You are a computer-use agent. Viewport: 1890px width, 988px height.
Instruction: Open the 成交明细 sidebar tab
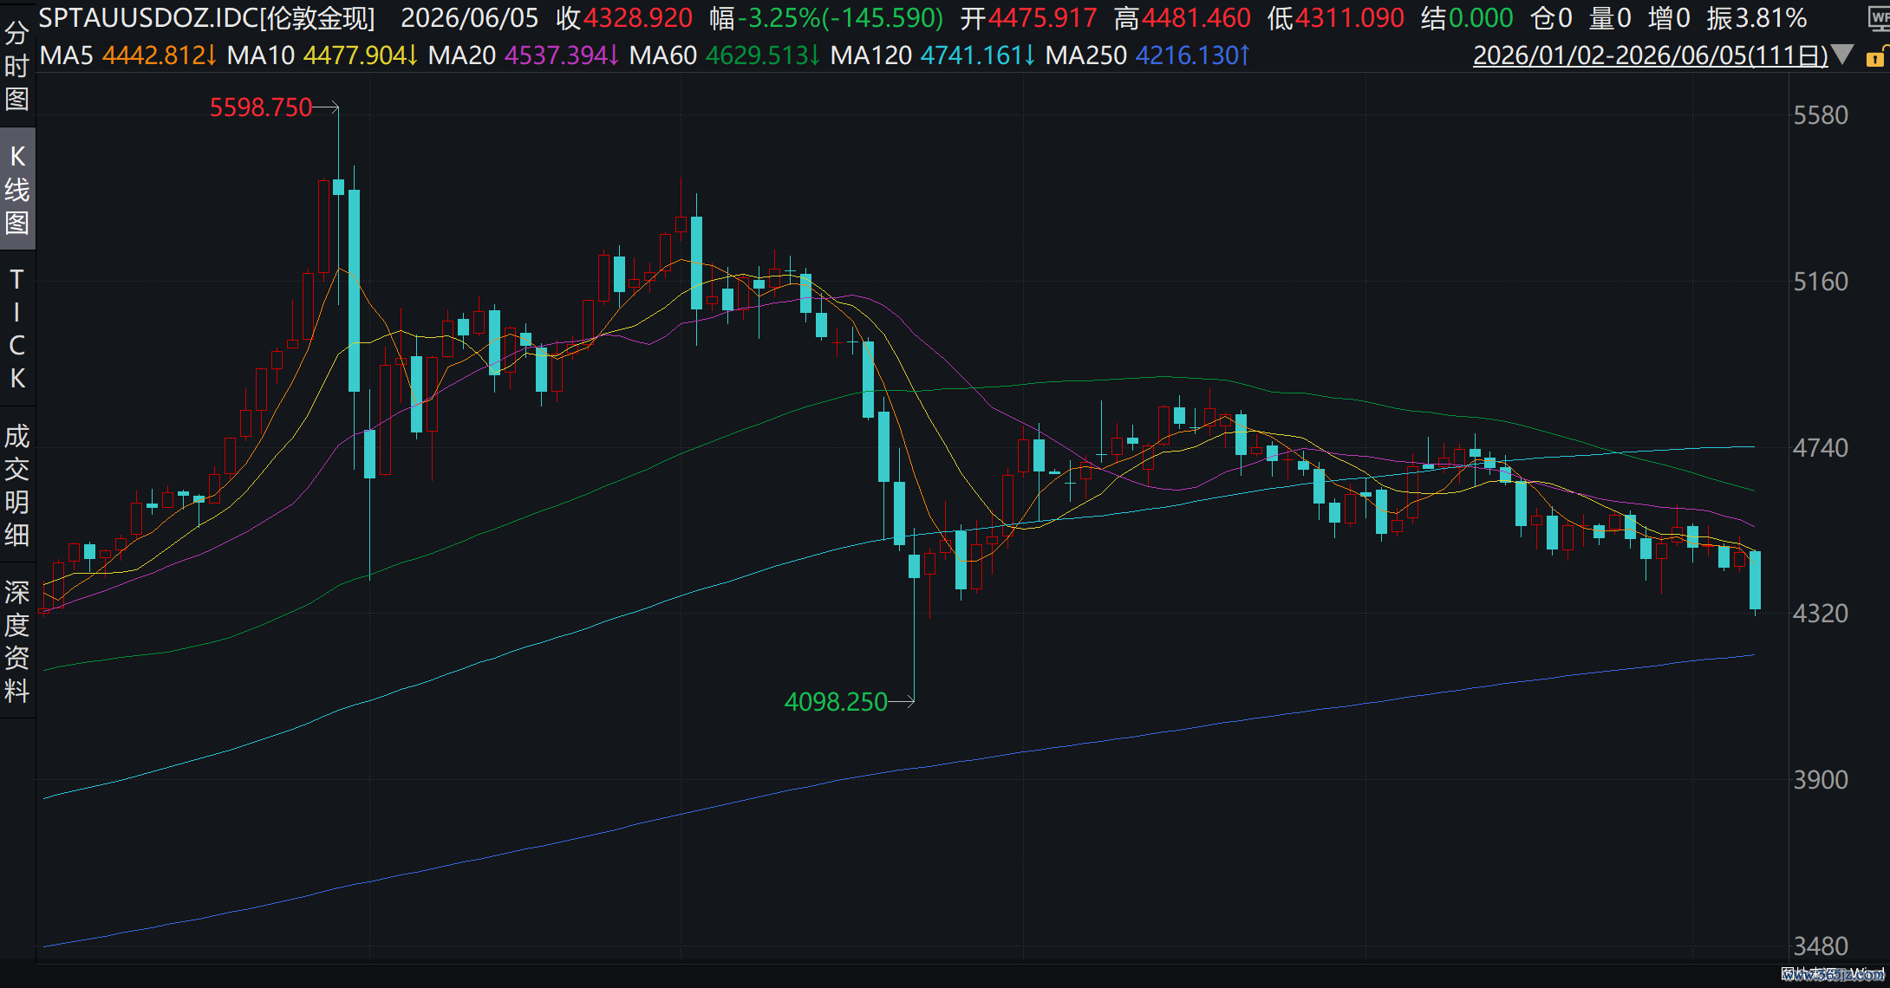point(17,485)
